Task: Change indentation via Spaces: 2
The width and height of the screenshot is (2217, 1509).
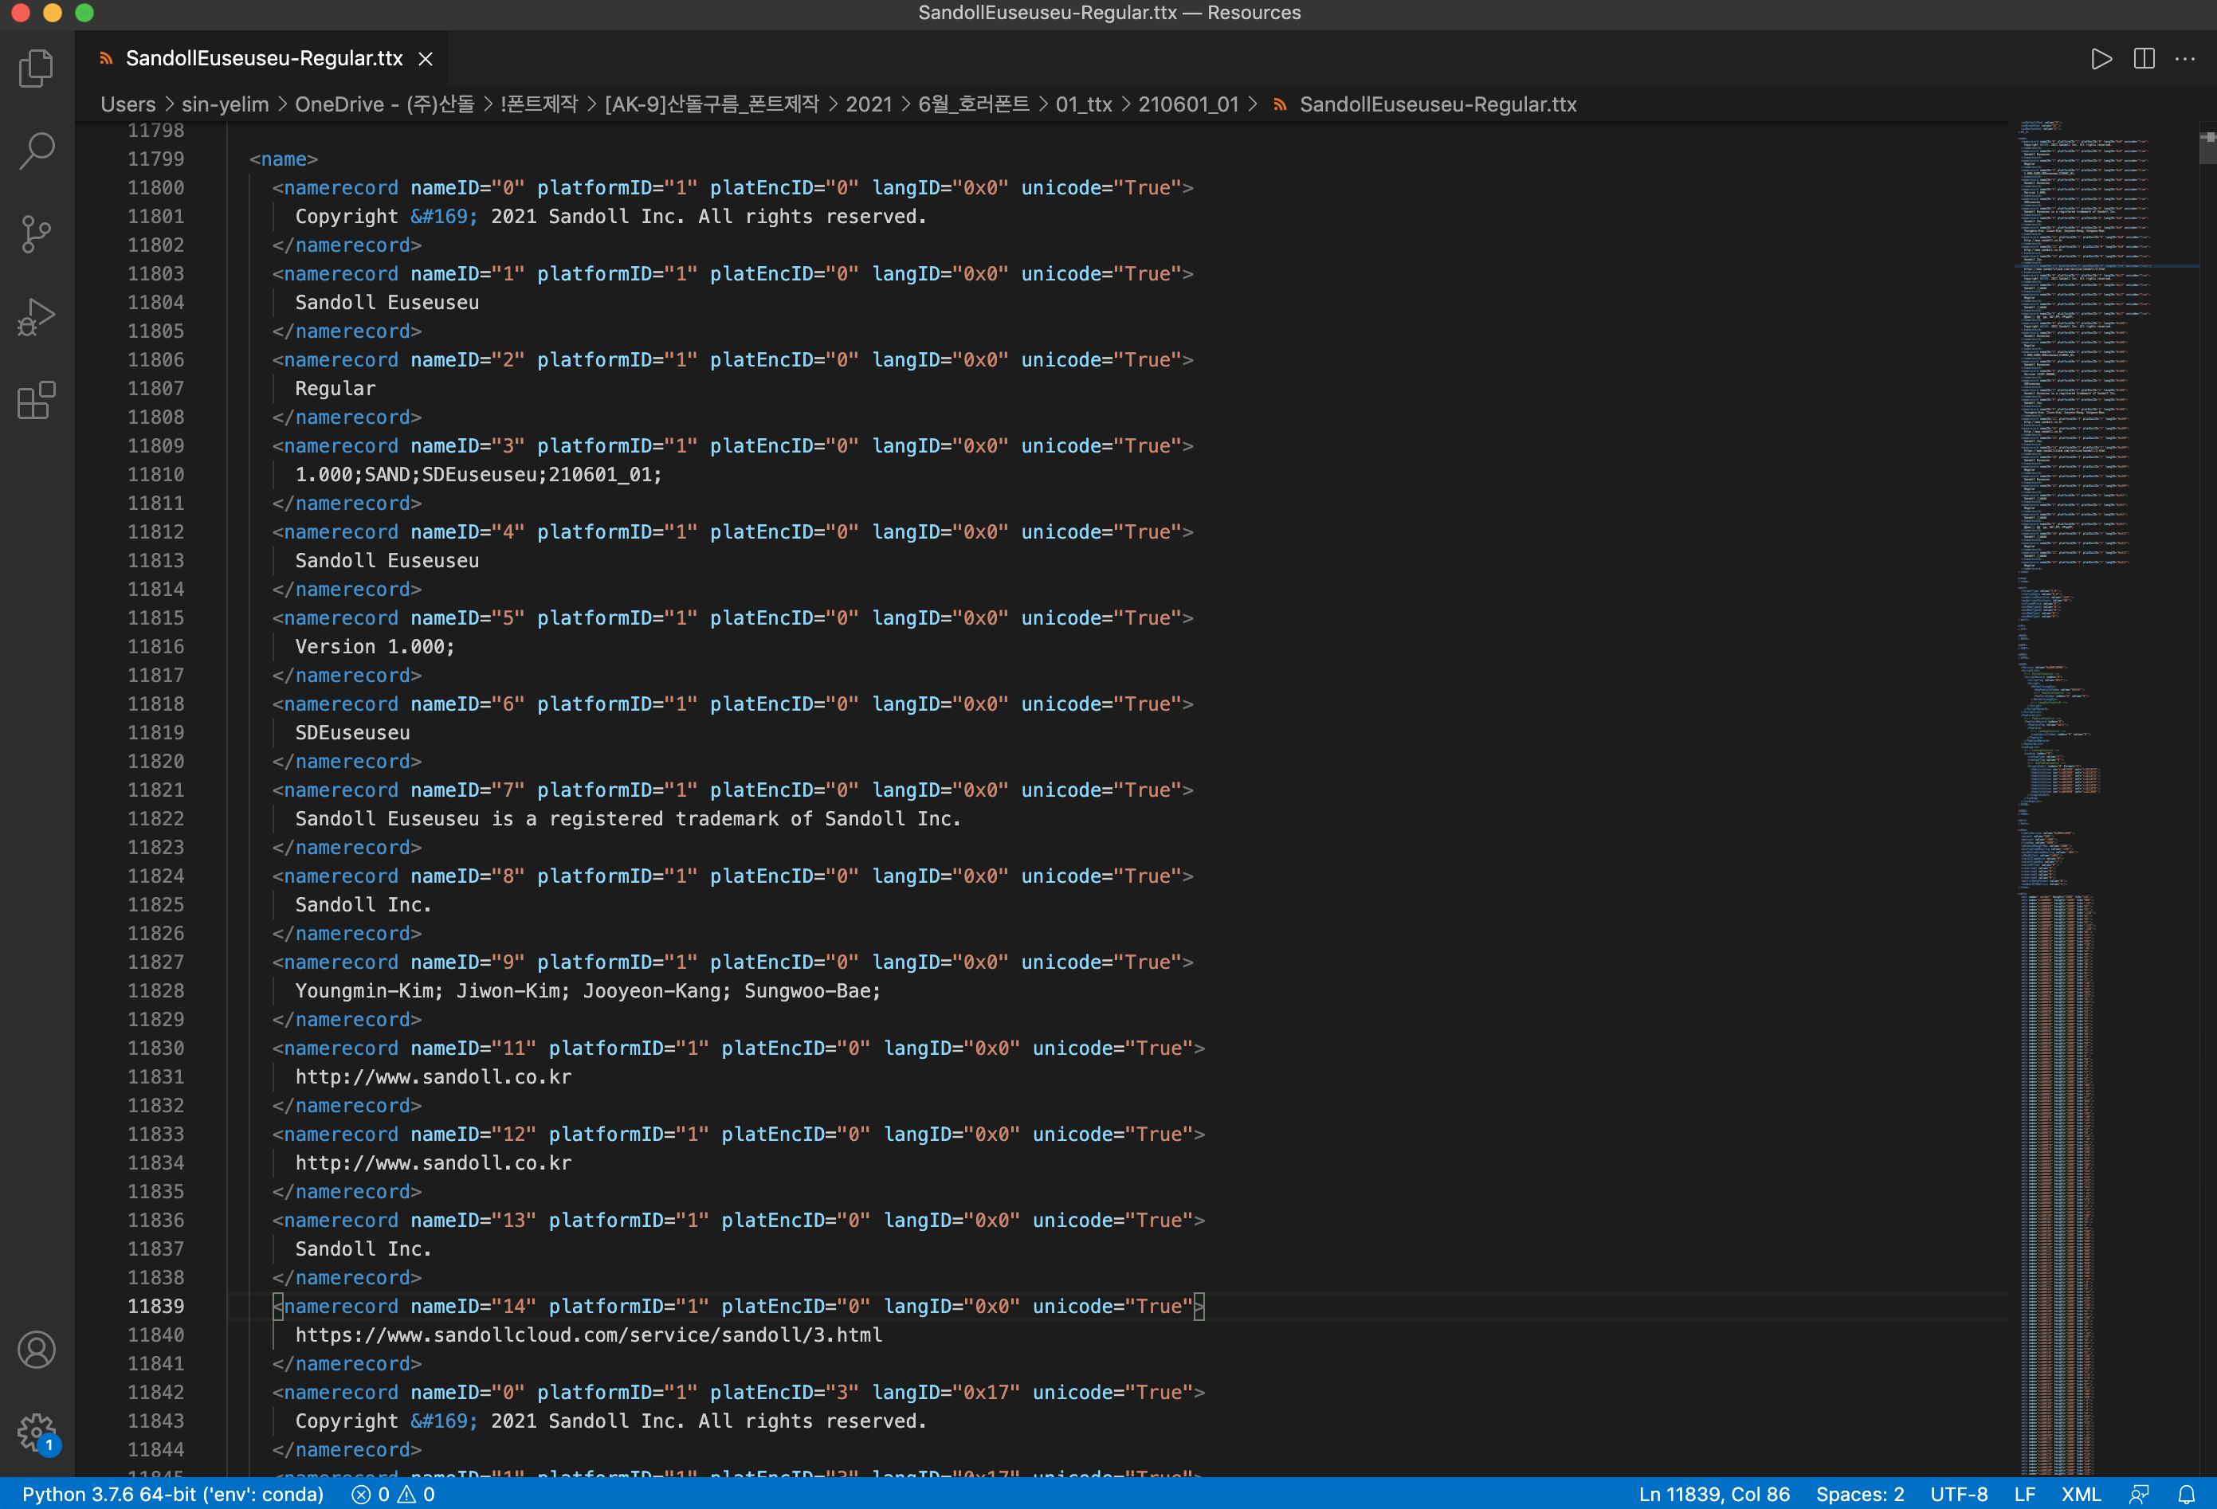Action: (1859, 1494)
